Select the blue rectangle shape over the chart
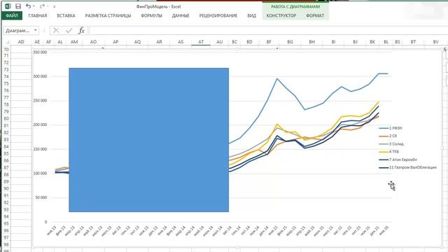448x252 pixels. tap(149, 140)
